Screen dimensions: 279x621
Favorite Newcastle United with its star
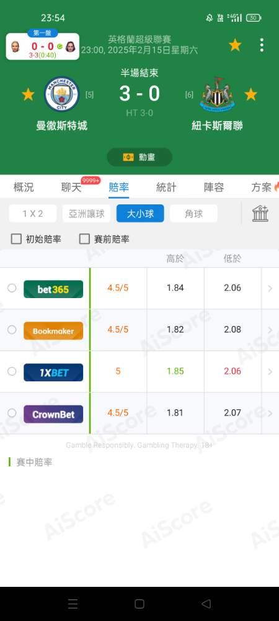point(250,94)
